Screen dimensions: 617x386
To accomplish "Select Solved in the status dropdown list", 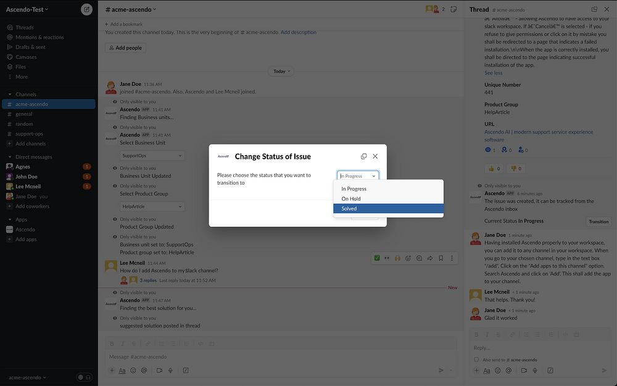I will (x=388, y=208).
